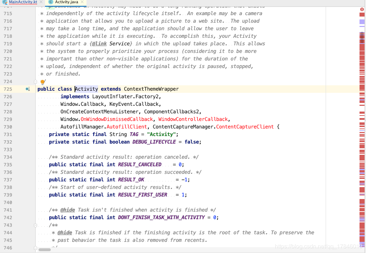Image resolution: width=366 pixels, height=253 pixels.
Task: Click the lightbulb intention icon on line 724
Action: [x=42, y=82]
